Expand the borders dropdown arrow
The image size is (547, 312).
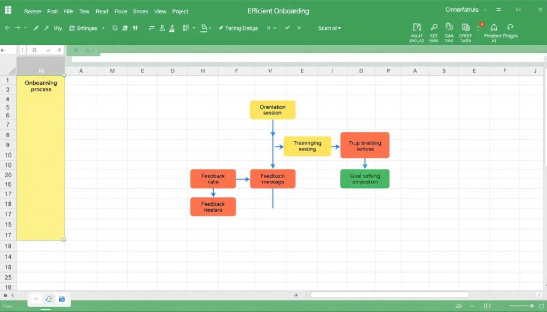[194, 28]
